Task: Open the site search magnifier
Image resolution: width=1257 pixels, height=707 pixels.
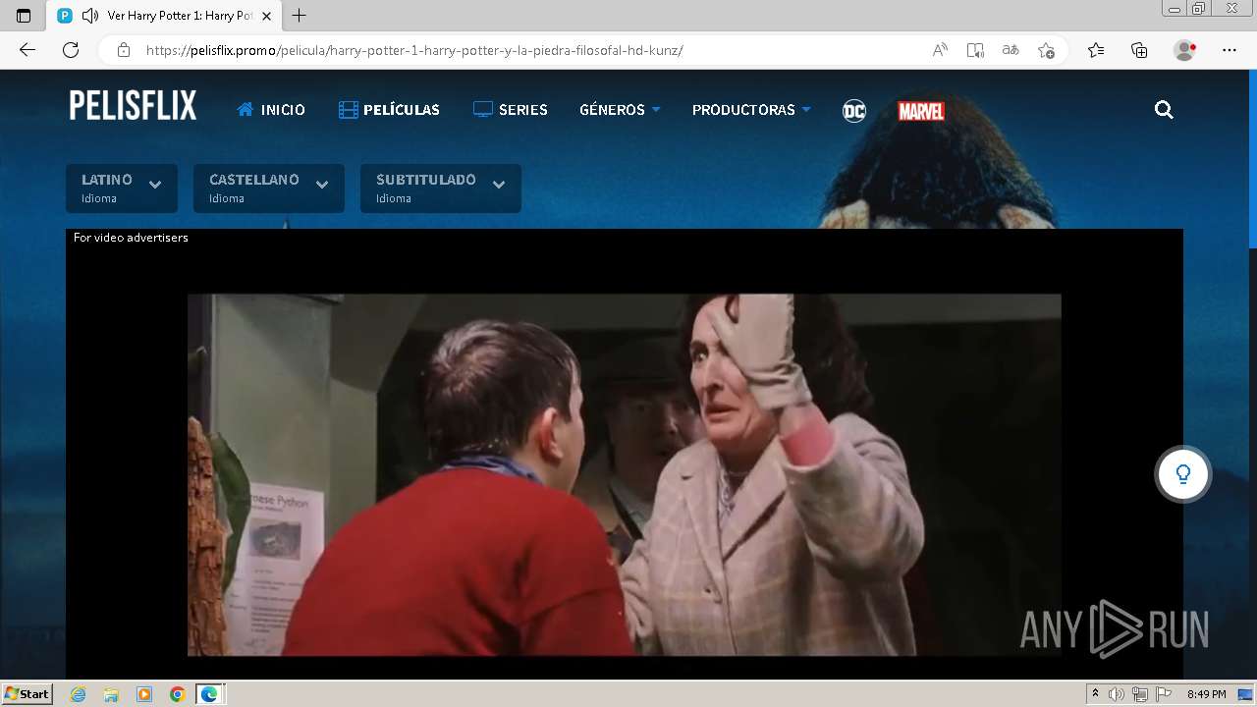Action: tap(1164, 110)
